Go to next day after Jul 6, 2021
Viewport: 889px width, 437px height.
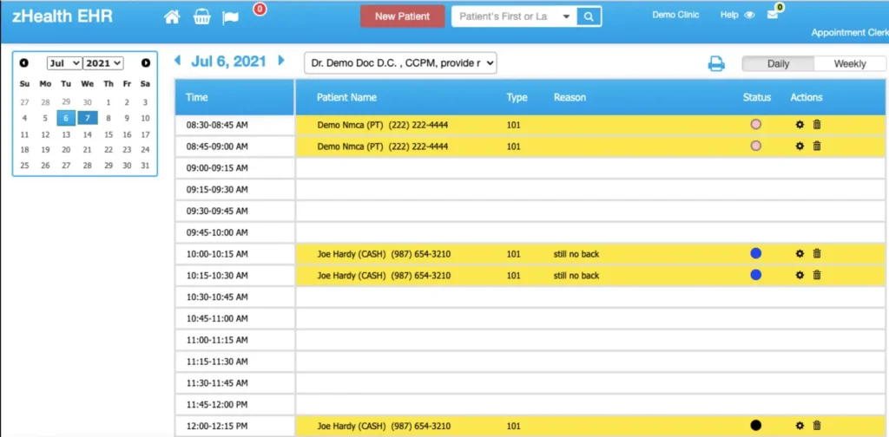pos(281,60)
